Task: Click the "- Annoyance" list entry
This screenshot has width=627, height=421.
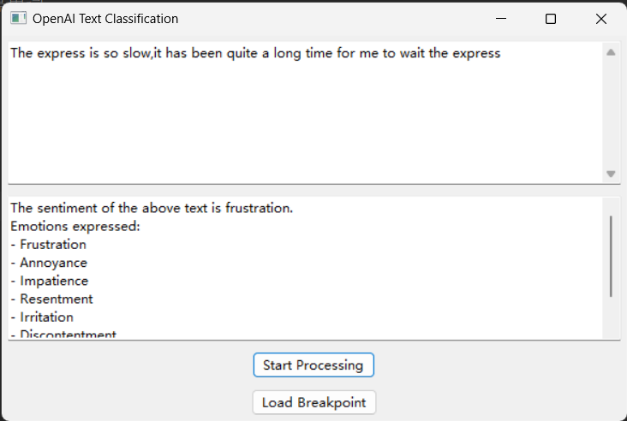Action: coord(49,263)
